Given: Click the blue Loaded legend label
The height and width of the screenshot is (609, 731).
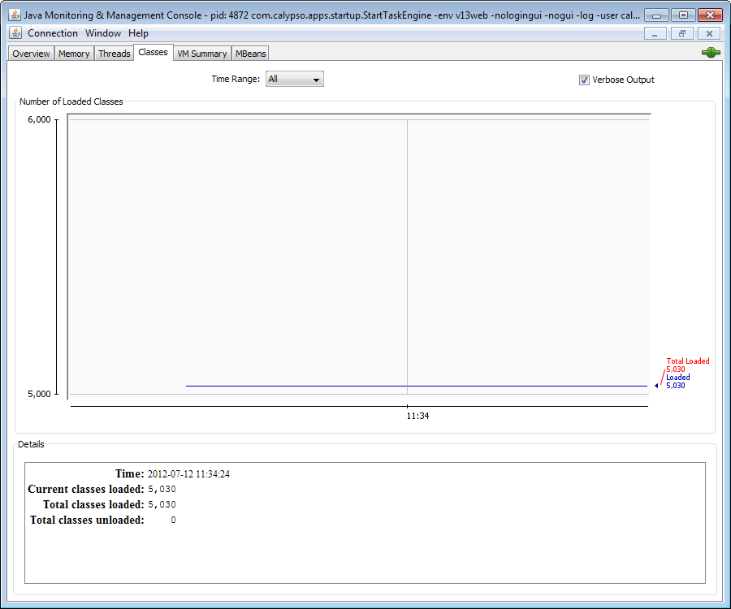Looking at the screenshot, I should click(678, 378).
